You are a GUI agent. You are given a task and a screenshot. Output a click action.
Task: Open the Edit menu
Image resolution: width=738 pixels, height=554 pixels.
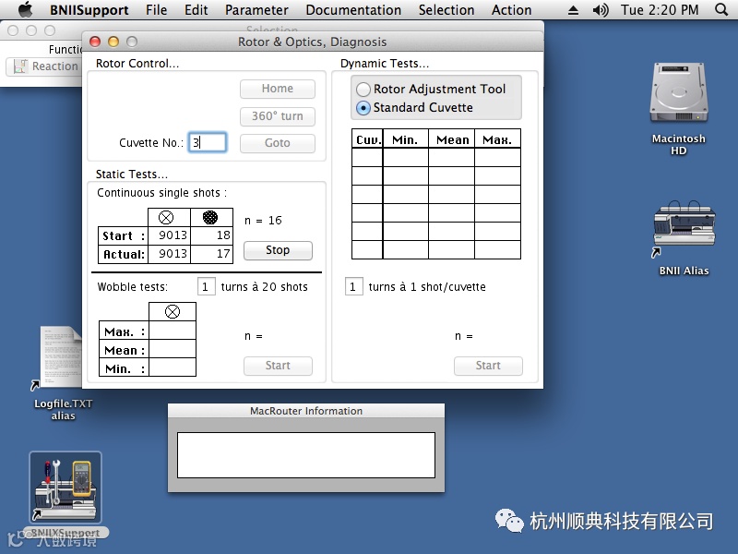[196, 10]
